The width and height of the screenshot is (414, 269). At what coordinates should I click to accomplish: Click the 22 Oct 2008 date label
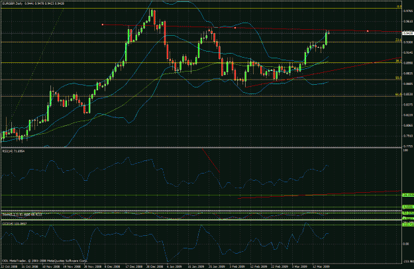(9, 266)
